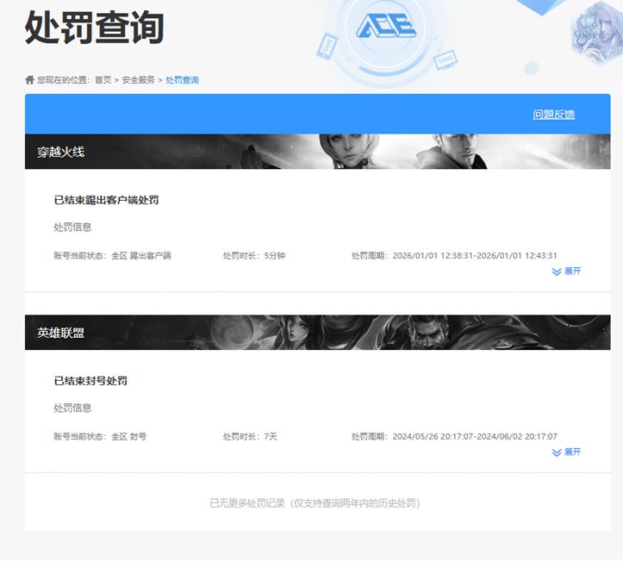
Task: Click the 已无更多处罚记录 footer notice
Action: [317, 503]
